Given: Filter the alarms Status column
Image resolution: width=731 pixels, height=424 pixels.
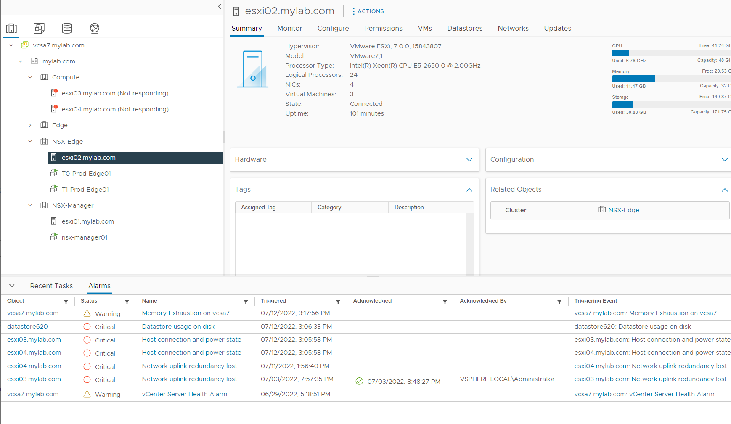Looking at the screenshot, I should coord(127,302).
